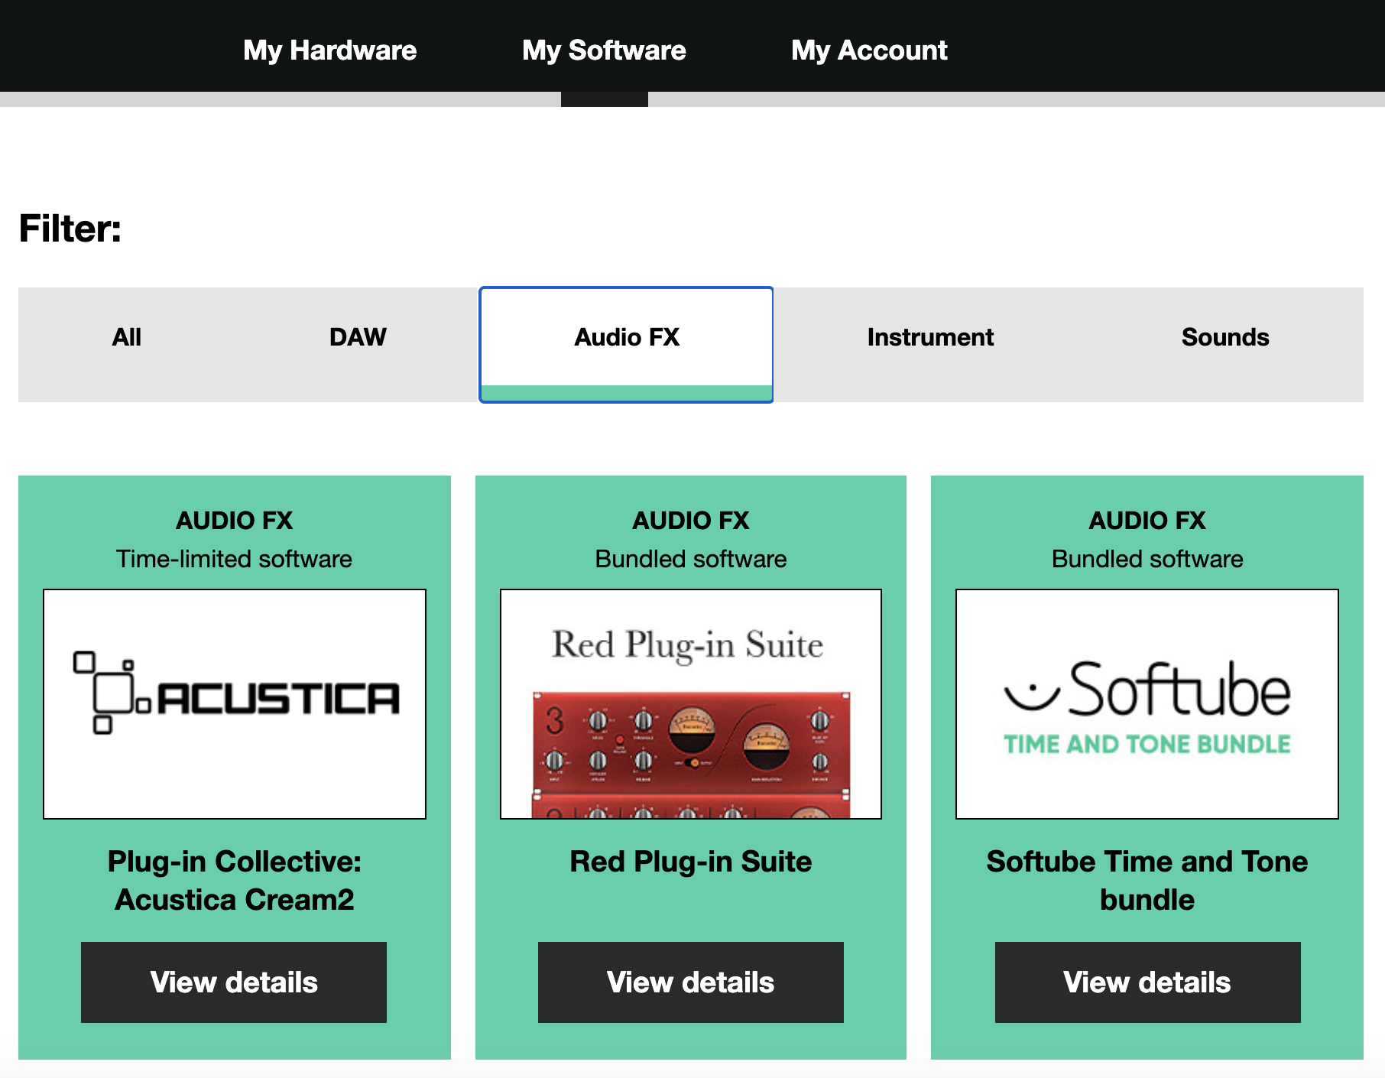Click the Softube Time and Tone logo image
The image size is (1385, 1078).
pos(1147,703)
